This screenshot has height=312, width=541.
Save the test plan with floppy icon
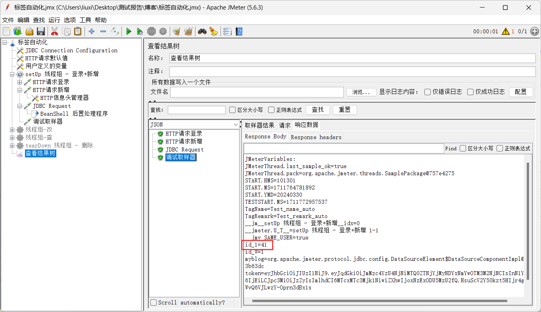click(40, 31)
